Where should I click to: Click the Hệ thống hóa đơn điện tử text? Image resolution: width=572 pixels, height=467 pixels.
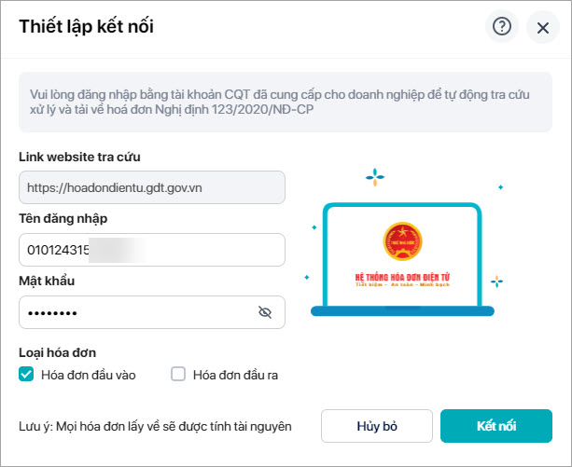pos(402,277)
